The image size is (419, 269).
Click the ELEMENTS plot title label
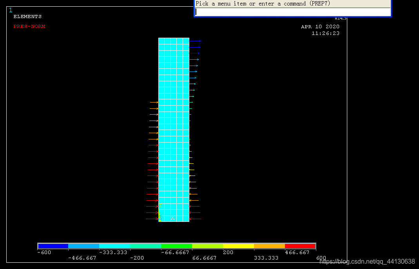(x=27, y=16)
